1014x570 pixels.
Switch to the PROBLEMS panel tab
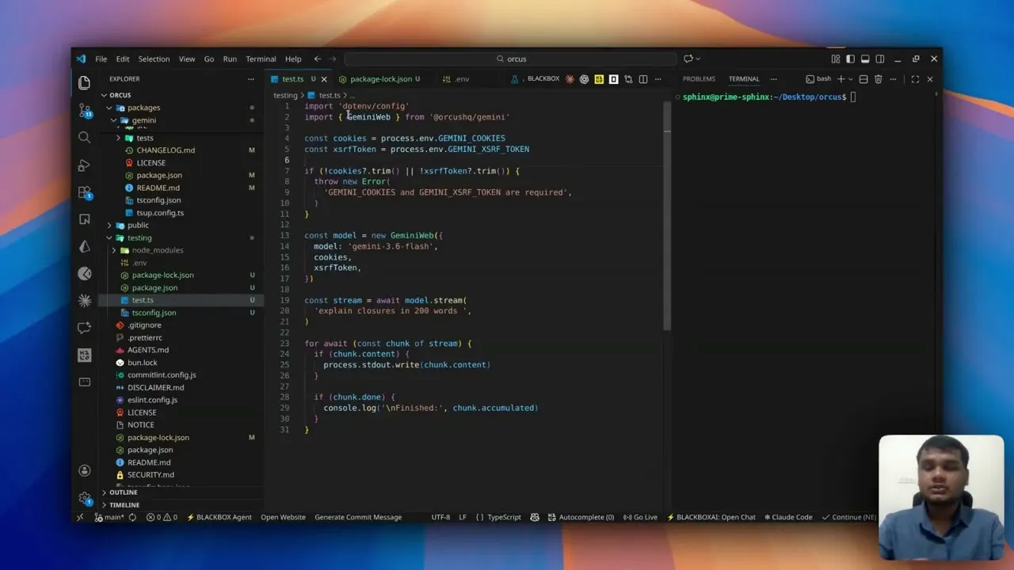pyautogui.click(x=699, y=79)
